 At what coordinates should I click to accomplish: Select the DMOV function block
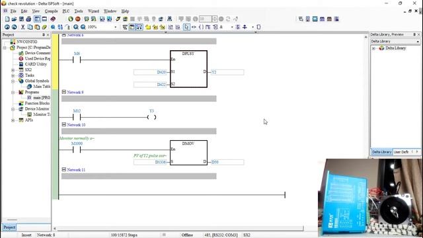[188, 153]
